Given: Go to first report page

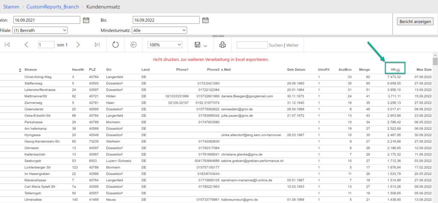Looking at the screenshot, I should point(7,45).
